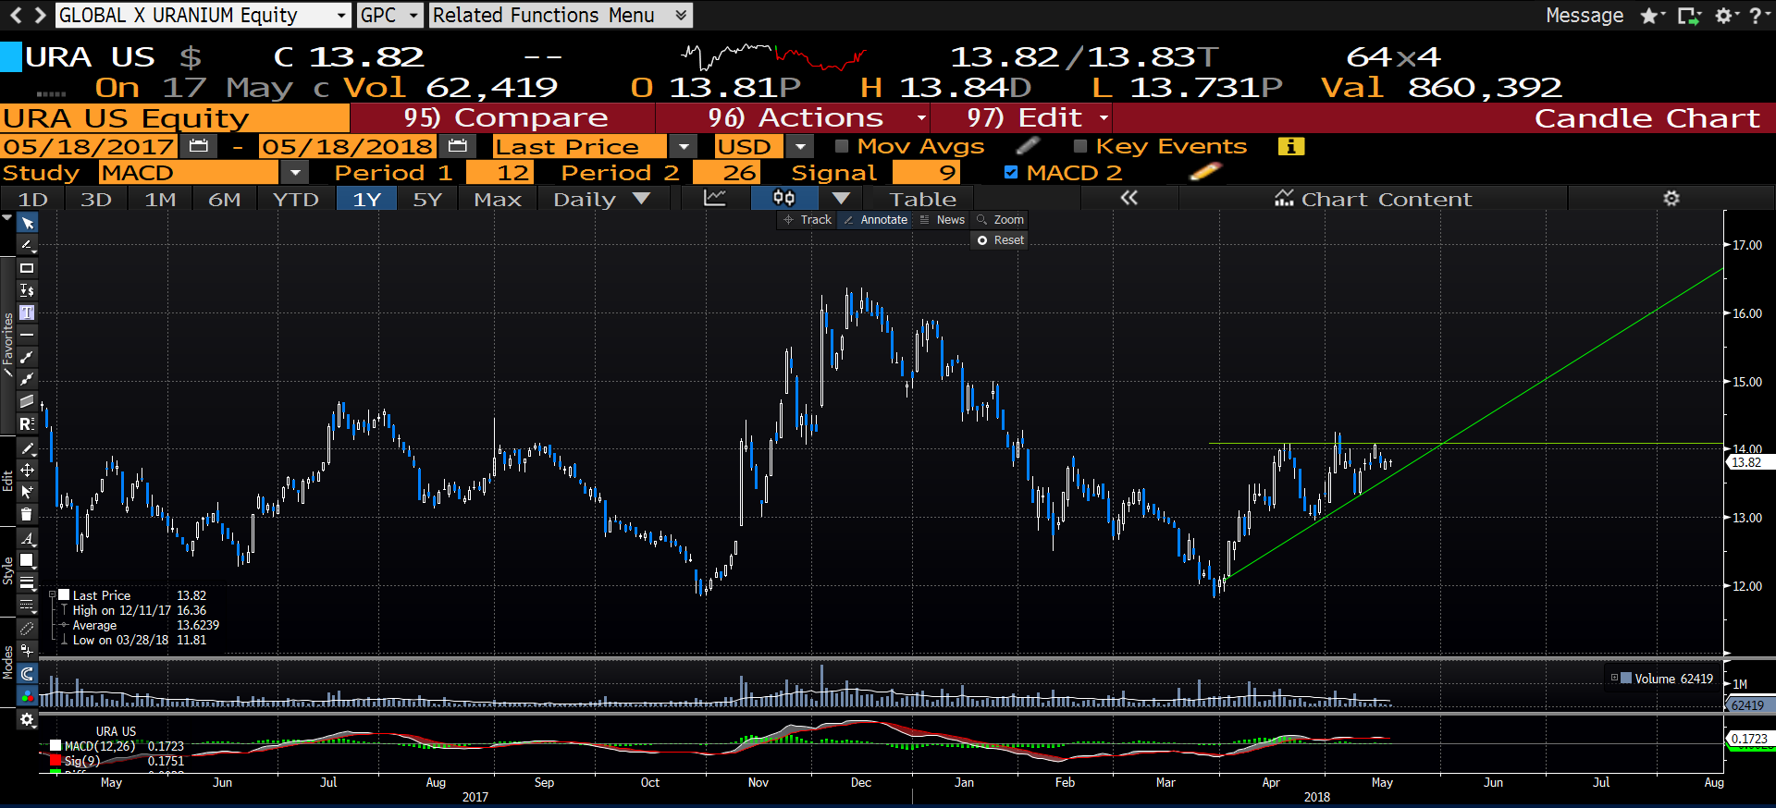Image resolution: width=1776 pixels, height=808 pixels.
Task: Switch to the 3D range tab
Action: click(x=96, y=199)
